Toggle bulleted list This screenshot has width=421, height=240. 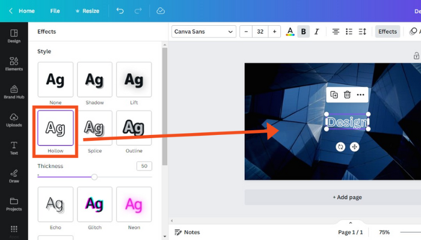click(x=349, y=32)
